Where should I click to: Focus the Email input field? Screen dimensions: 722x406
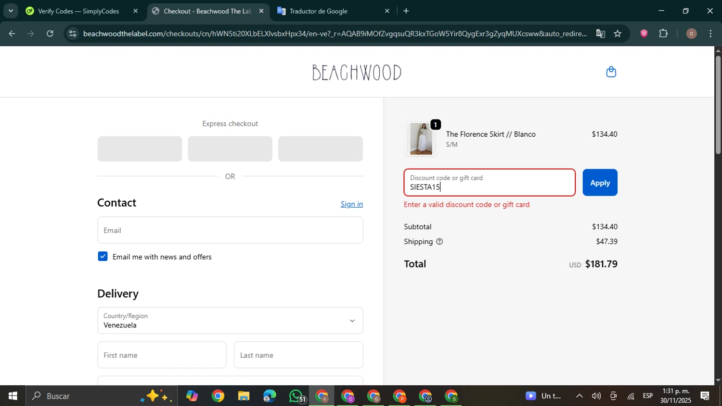point(230,230)
